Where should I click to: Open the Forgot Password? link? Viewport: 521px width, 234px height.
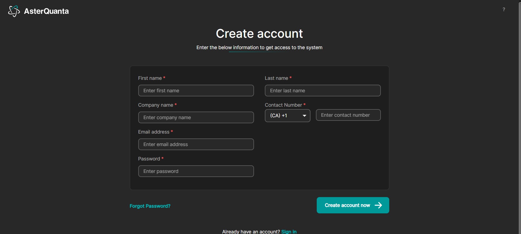click(150, 206)
